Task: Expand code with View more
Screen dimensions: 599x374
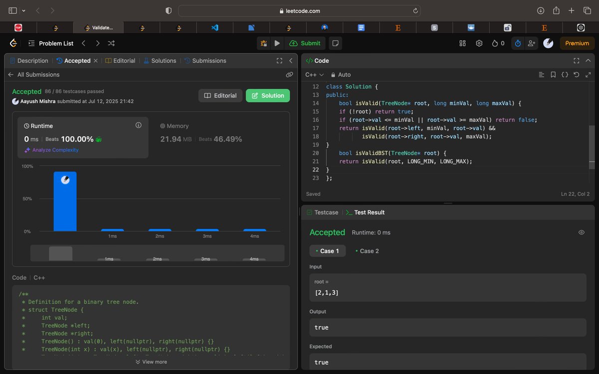Action: [x=151, y=362]
